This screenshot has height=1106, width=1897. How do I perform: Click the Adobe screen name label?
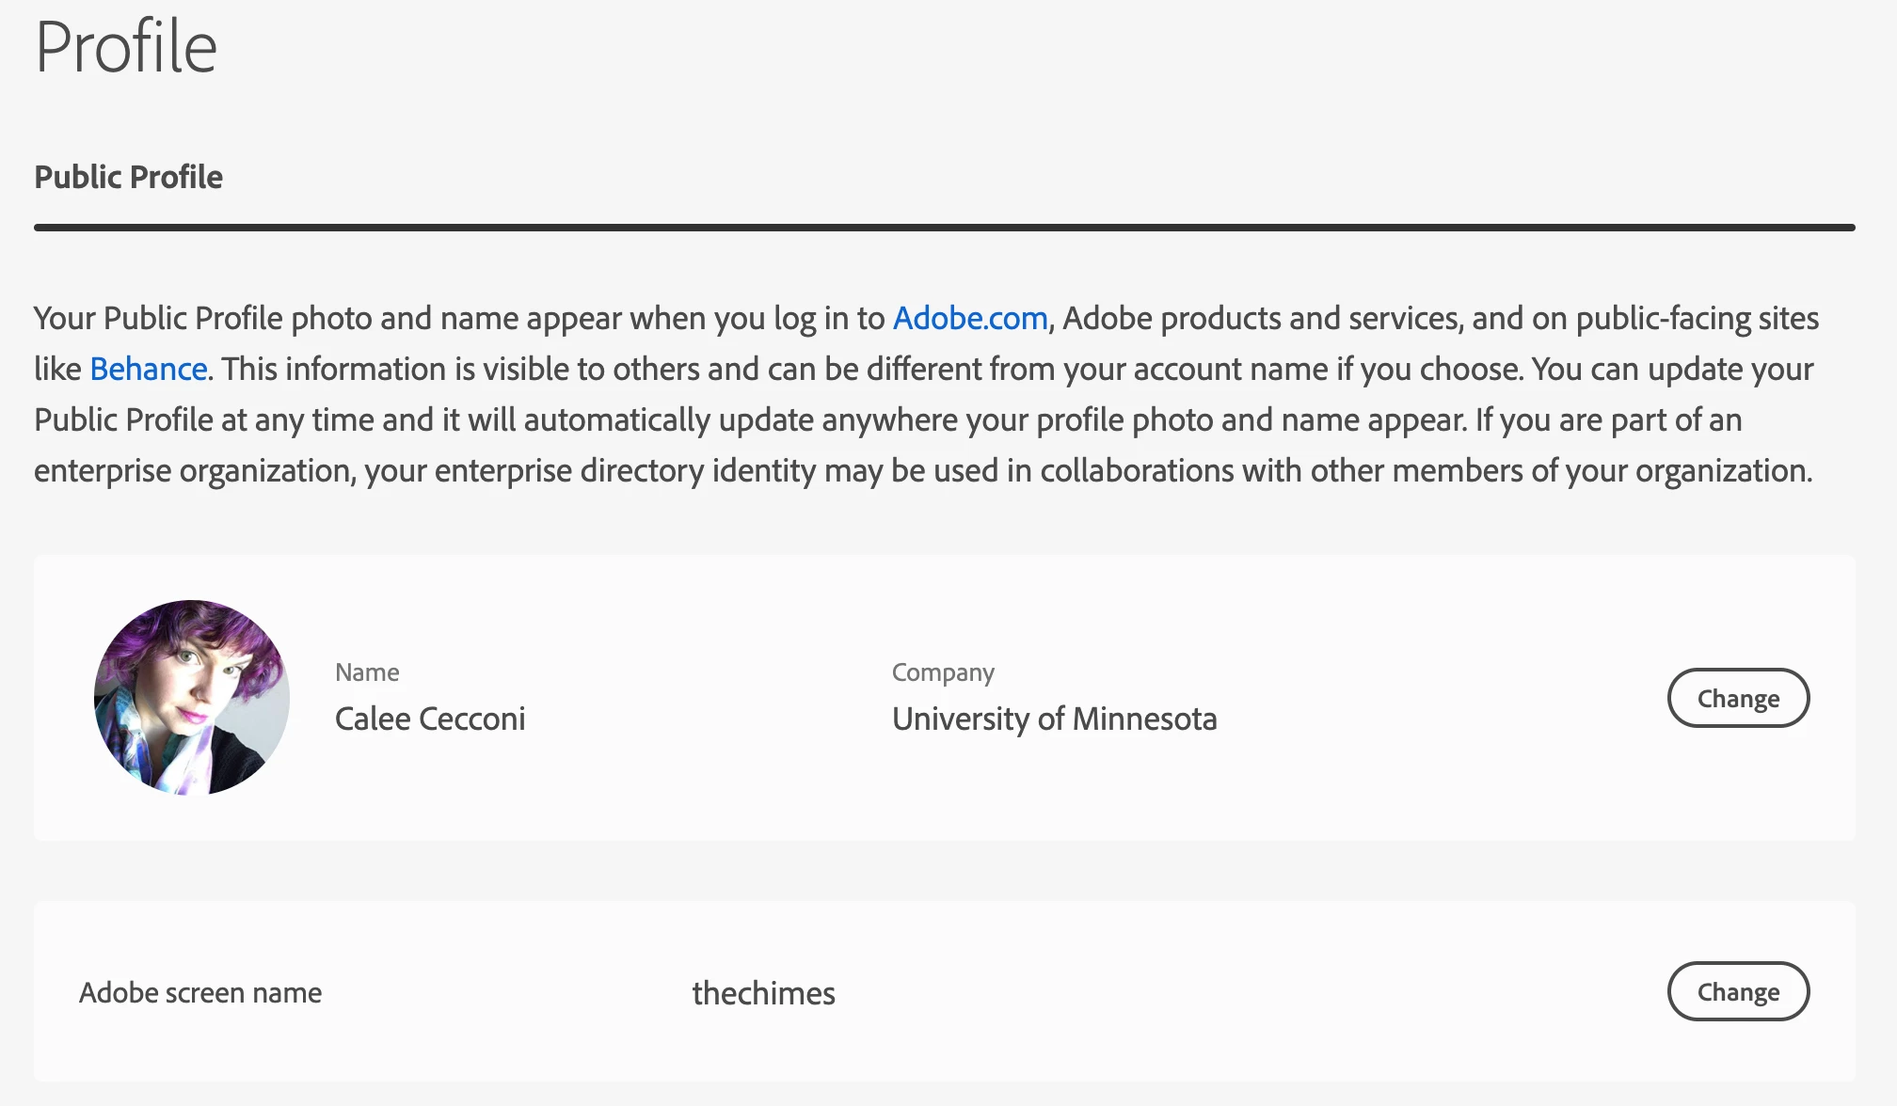(x=200, y=992)
